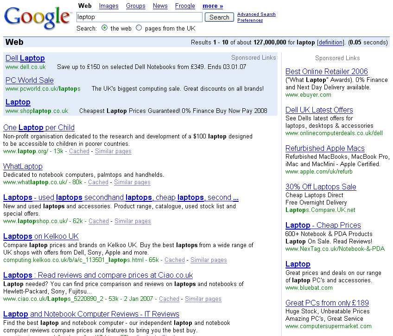Click the www.ebuyer.com URL text
The height and width of the screenshot is (336, 393).
tap(308, 95)
